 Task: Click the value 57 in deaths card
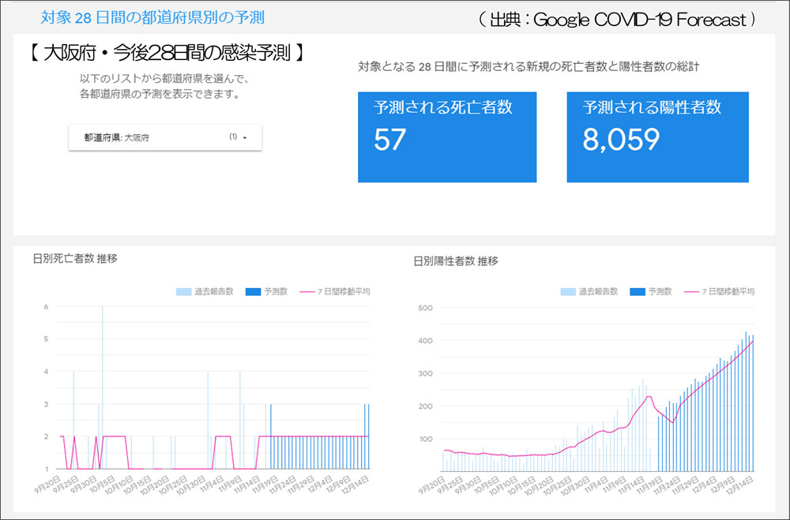[x=389, y=140]
